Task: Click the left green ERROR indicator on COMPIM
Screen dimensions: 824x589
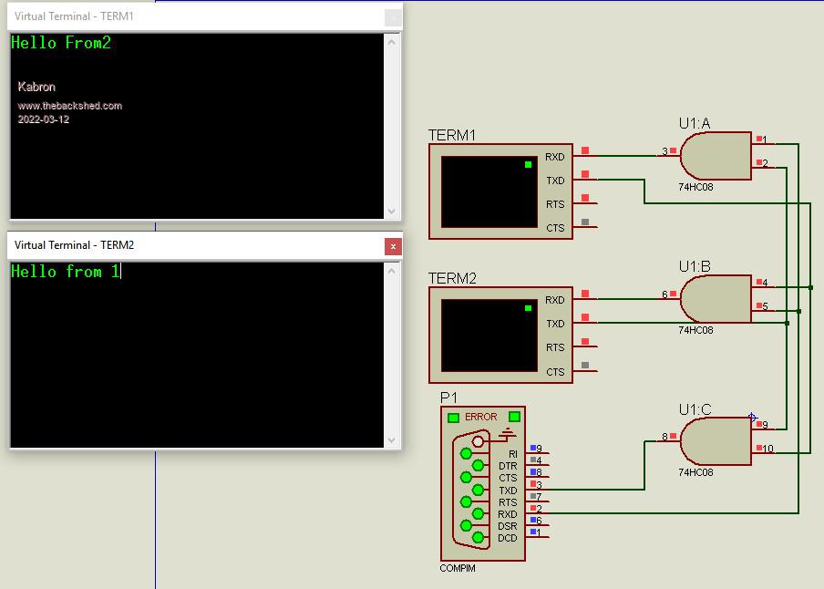Action: (453, 418)
